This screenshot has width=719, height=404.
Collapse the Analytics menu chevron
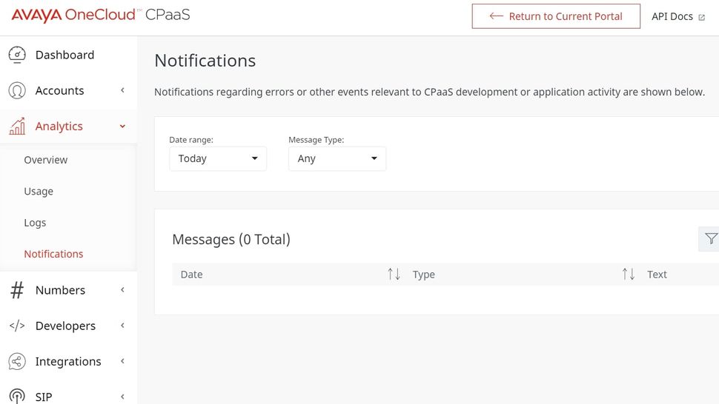(x=122, y=127)
